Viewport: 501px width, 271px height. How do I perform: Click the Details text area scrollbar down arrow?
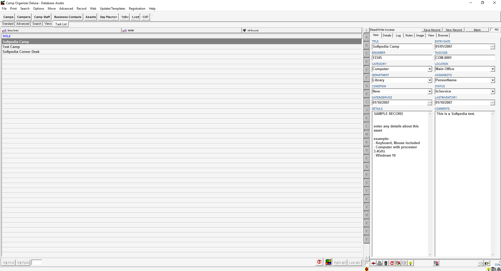coord(430,255)
